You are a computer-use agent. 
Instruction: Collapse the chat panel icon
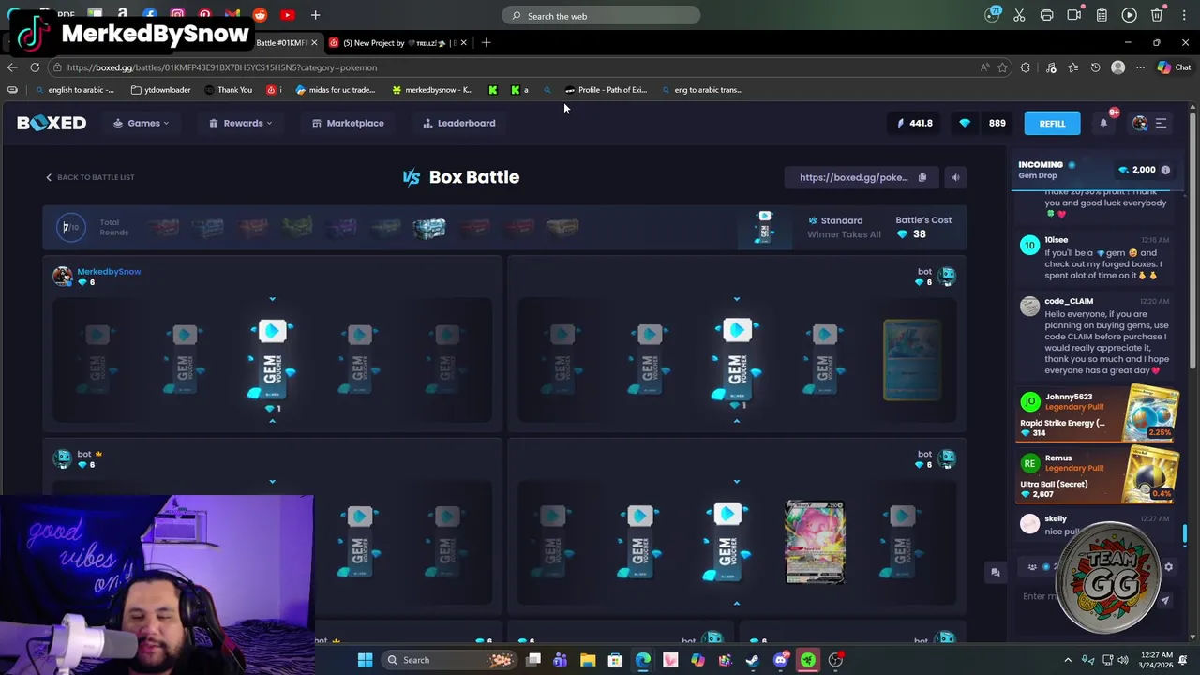point(995,572)
